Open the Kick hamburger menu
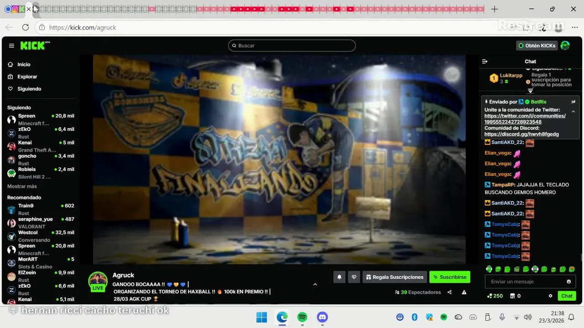Viewport: 584px width, 328px height. (11, 46)
